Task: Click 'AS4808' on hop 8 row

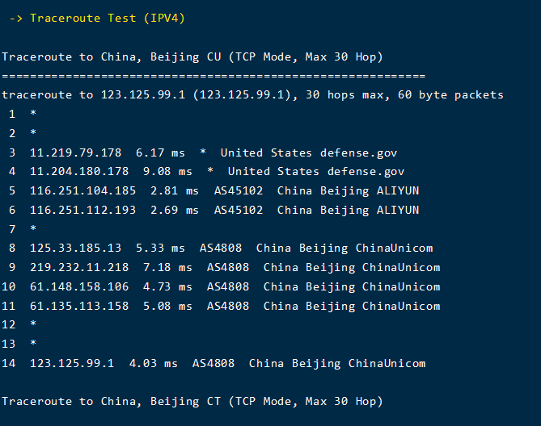Action: point(221,248)
